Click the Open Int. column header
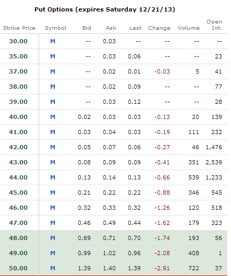Viewport: 231px width, 276px height. (x=214, y=25)
